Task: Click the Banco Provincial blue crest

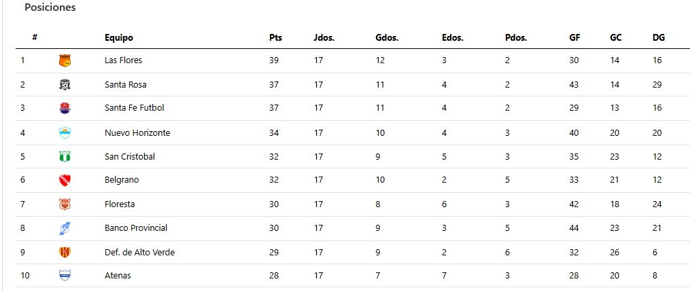Action: 65,228
